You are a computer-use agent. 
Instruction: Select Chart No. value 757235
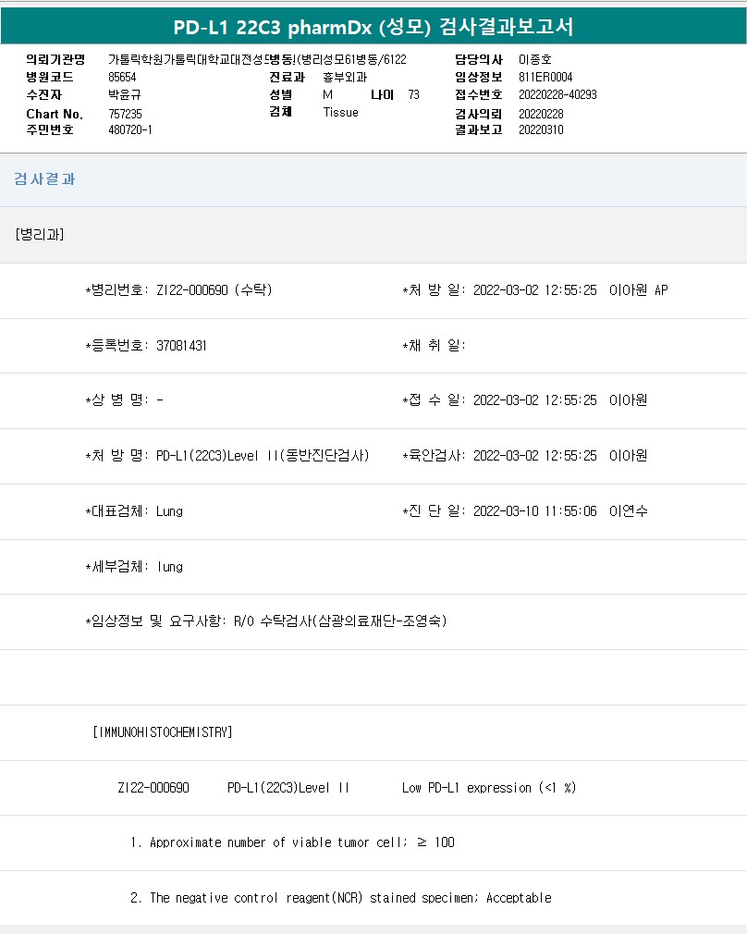tap(125, 114)
